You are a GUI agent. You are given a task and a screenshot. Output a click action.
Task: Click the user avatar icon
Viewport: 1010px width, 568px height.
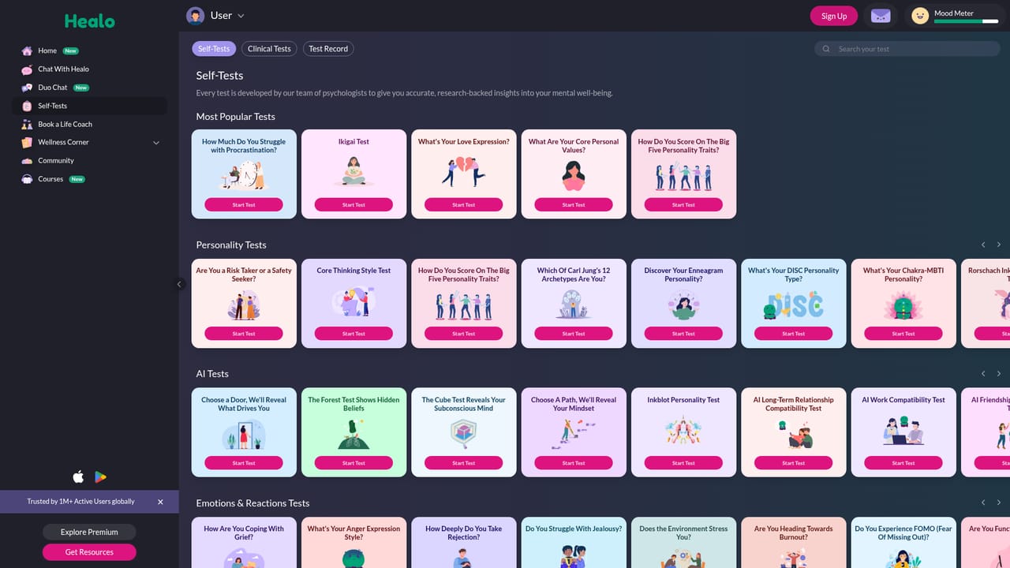click(195, 16)
